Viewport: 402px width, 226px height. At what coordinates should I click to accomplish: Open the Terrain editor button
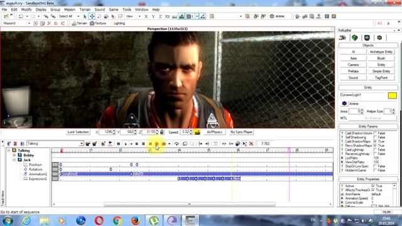point(79,23)
